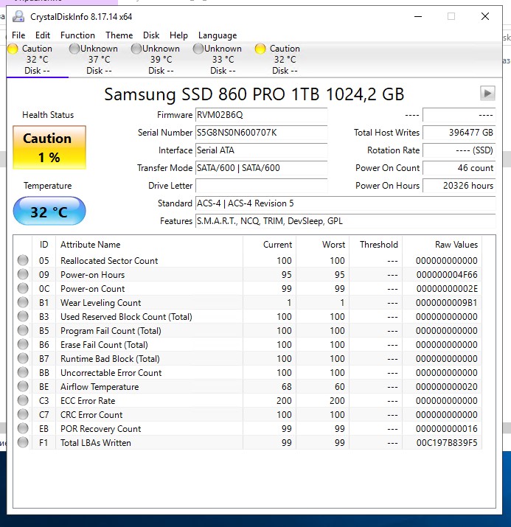Click status circle for Total LBAs Written

(x=23, y=442)
